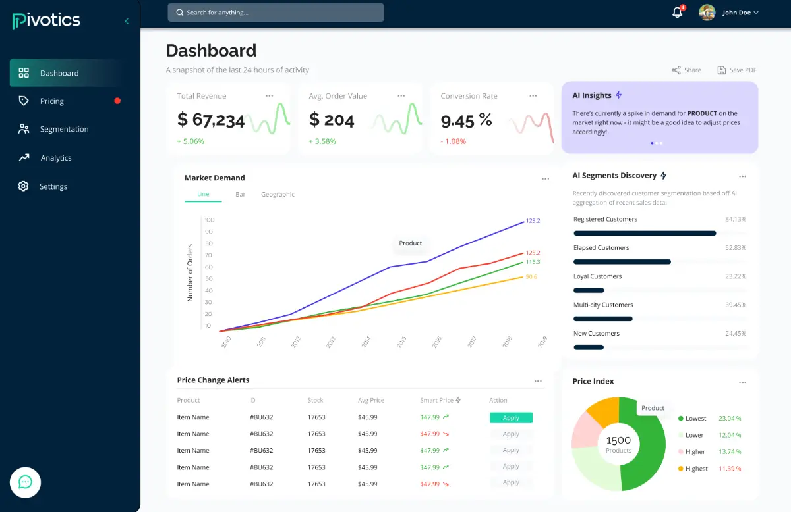Select the Dashboard sidebar item
The width and height of the screenshot is (791, 512).
click(x=59, y=73)
